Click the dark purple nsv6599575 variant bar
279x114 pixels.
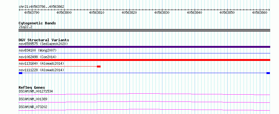click(144, 47)
